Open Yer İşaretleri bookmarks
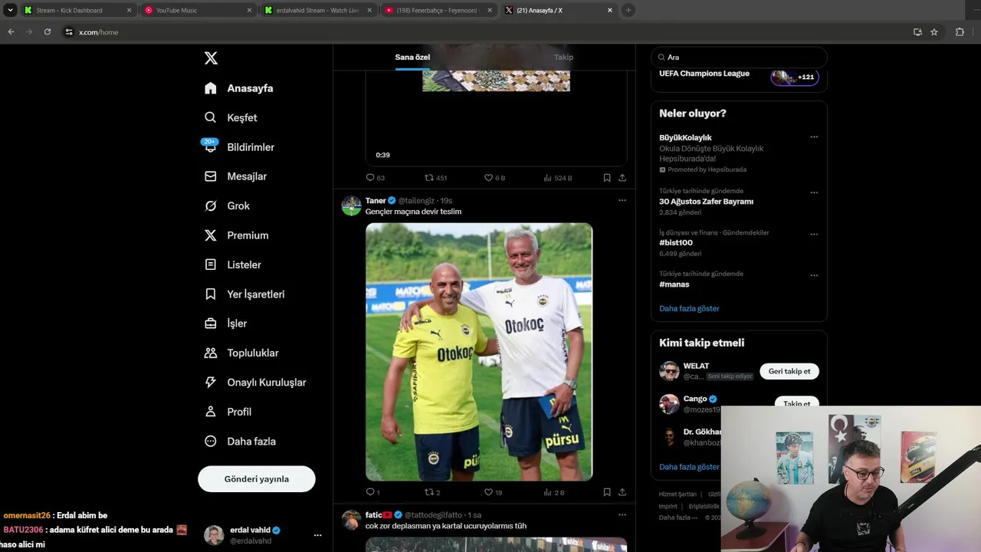The height and width of the screenshot is (552, 981). [x=244, y=294]
